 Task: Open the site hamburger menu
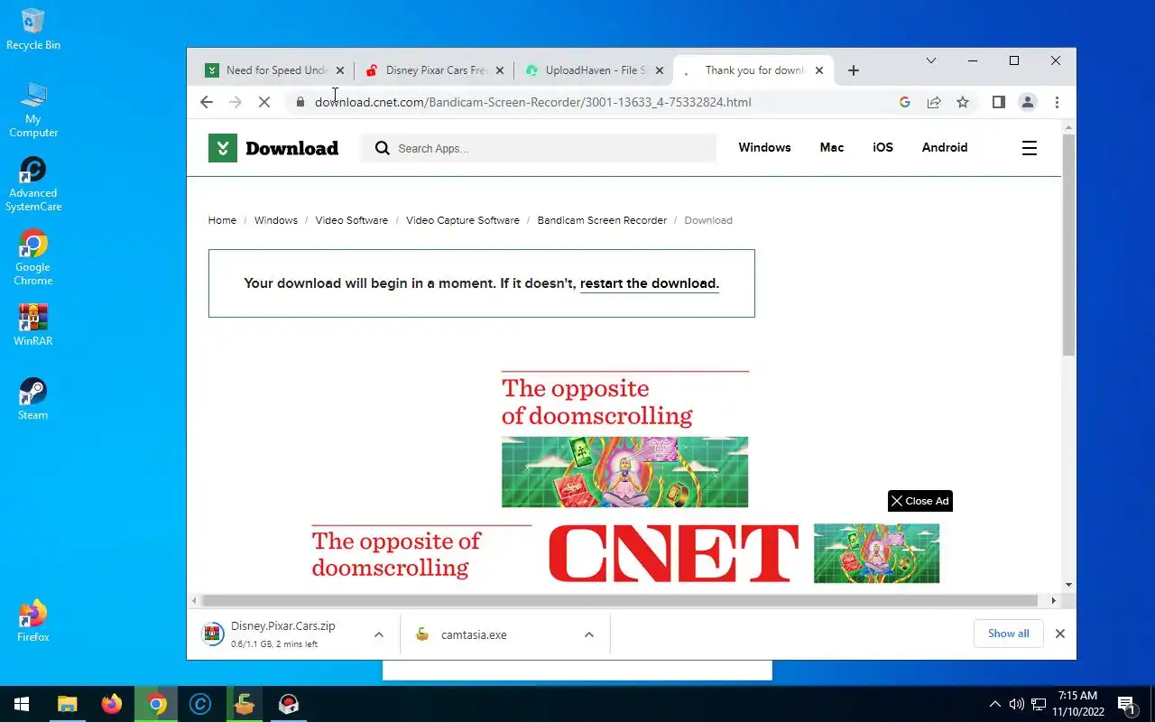1030,148
